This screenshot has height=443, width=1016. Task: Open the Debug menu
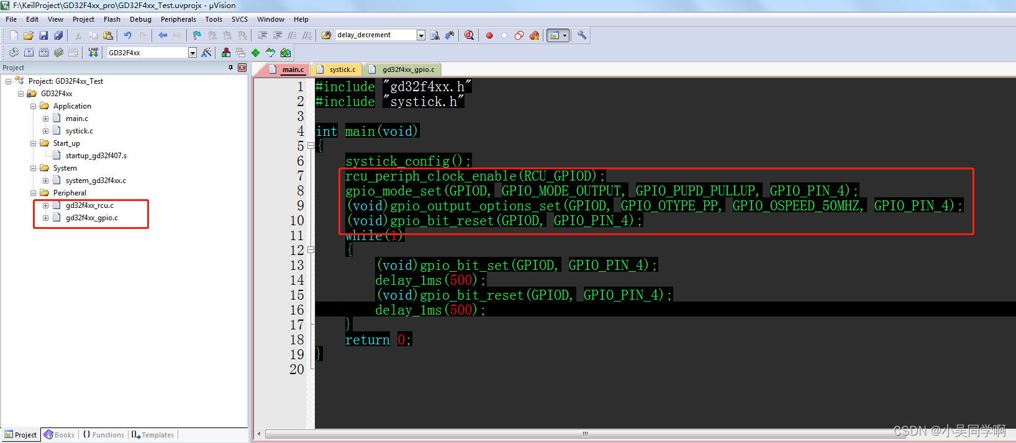click(x=140, y=19)
